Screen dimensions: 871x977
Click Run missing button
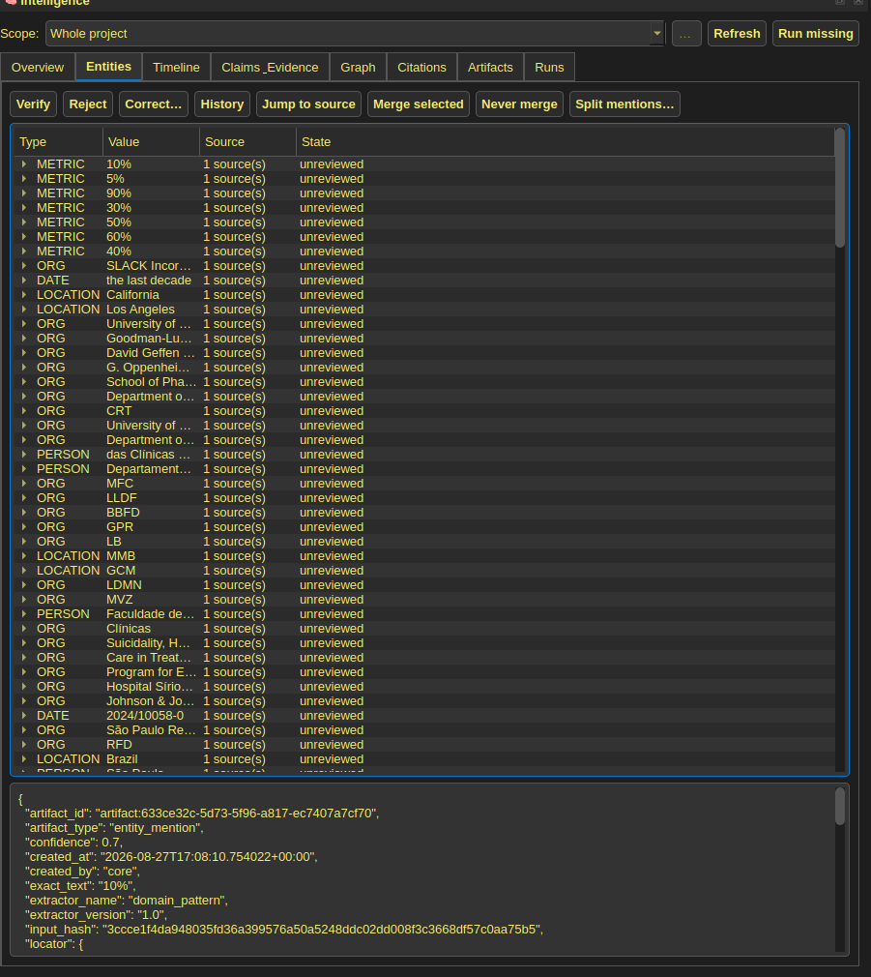click(815, 34)
